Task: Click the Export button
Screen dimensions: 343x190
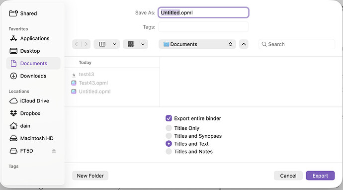Action: (x=320, y=176)
